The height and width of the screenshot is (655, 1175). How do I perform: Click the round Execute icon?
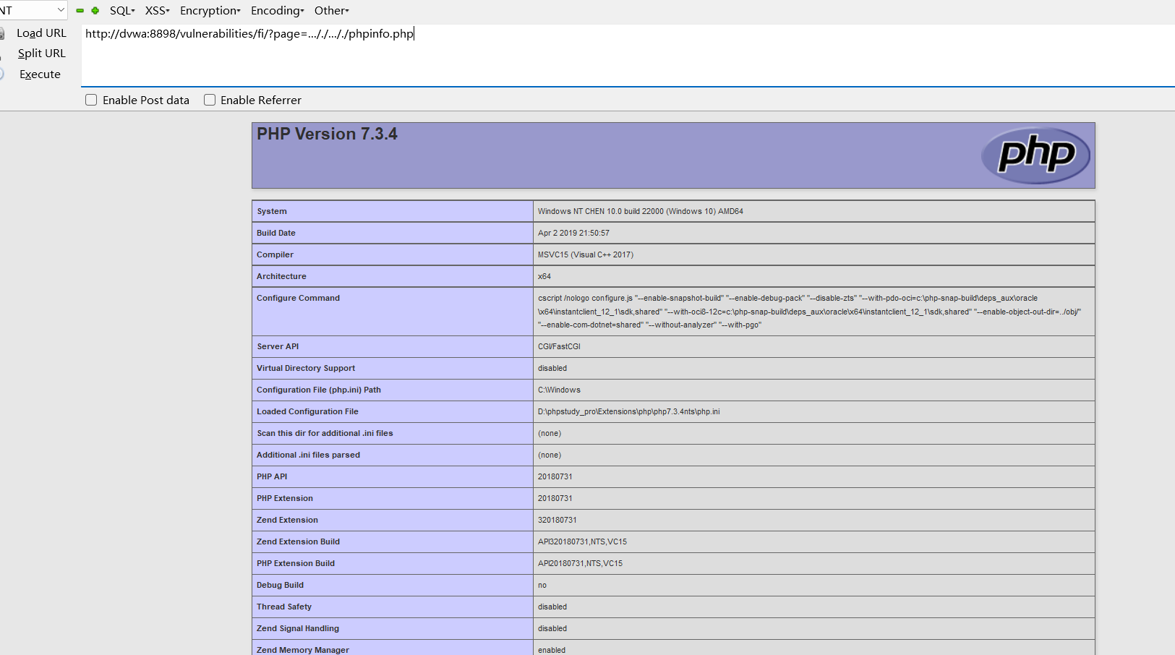click(2, 74)
